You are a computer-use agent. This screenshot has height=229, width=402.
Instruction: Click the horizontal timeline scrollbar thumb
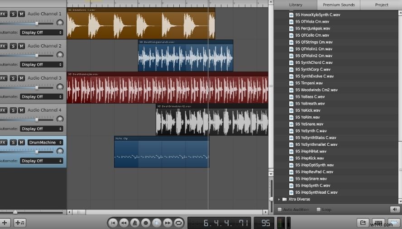tap(79, 212)
